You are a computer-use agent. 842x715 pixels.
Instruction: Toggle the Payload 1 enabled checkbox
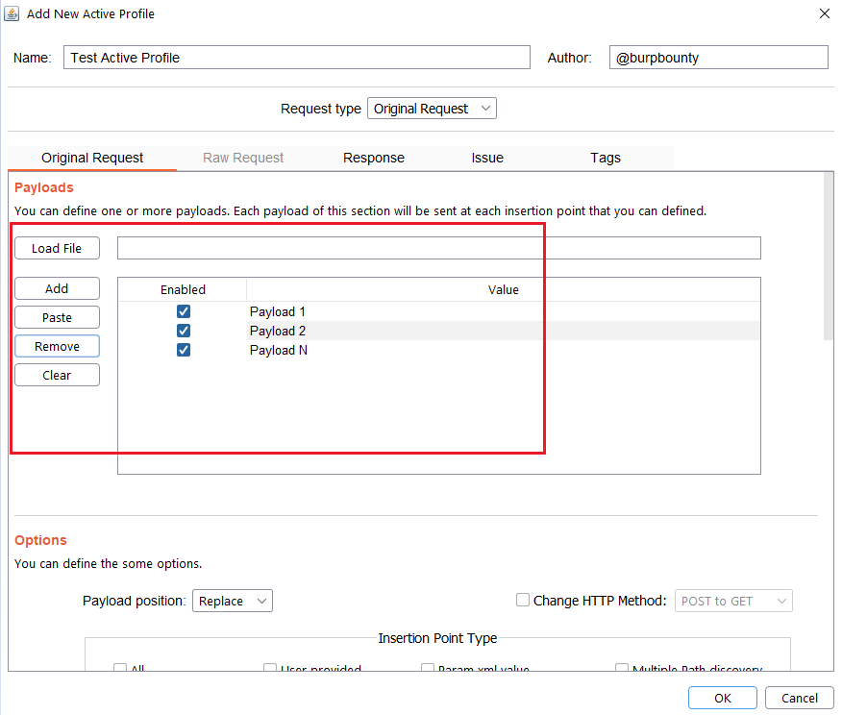click(x=184, y=311)
